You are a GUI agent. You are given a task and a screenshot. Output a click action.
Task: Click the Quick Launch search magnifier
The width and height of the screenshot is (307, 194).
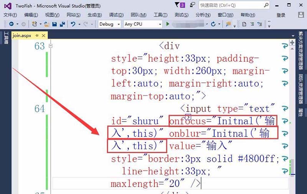tap(266, 5)
